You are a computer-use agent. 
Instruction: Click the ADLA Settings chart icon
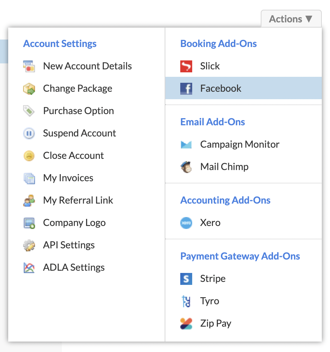[29, 268]
